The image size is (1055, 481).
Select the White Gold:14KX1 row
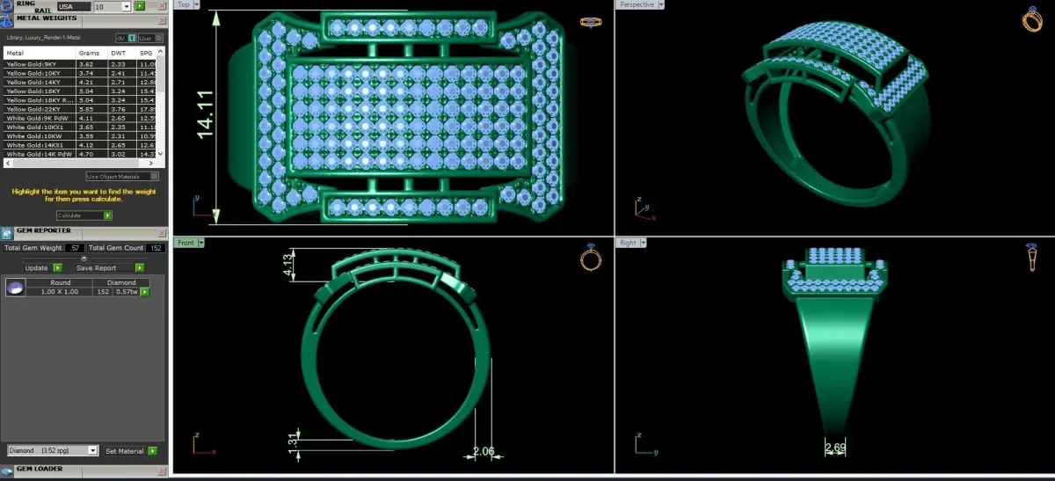[81, 145]
